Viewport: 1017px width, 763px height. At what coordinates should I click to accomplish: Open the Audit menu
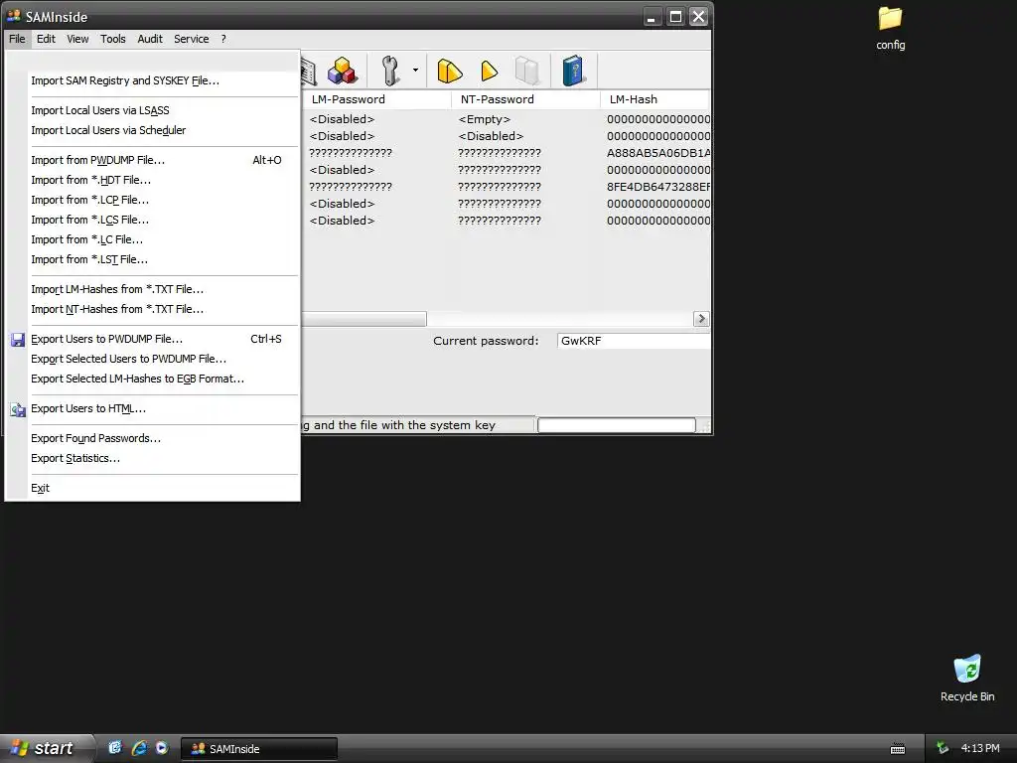(150, 39)
